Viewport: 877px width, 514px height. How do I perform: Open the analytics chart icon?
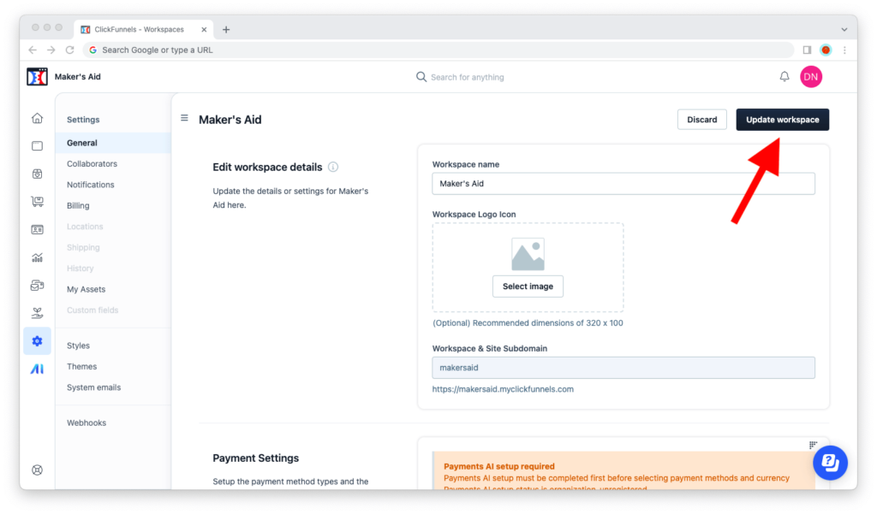[x=38, y=257]
